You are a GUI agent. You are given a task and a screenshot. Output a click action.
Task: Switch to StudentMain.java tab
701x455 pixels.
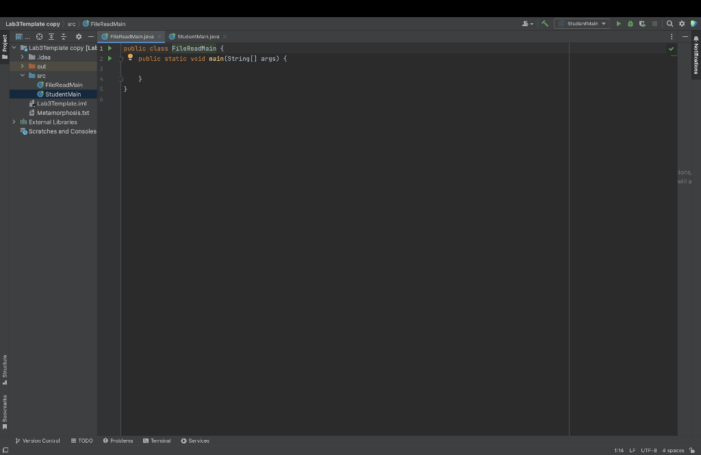coord(198,37)
